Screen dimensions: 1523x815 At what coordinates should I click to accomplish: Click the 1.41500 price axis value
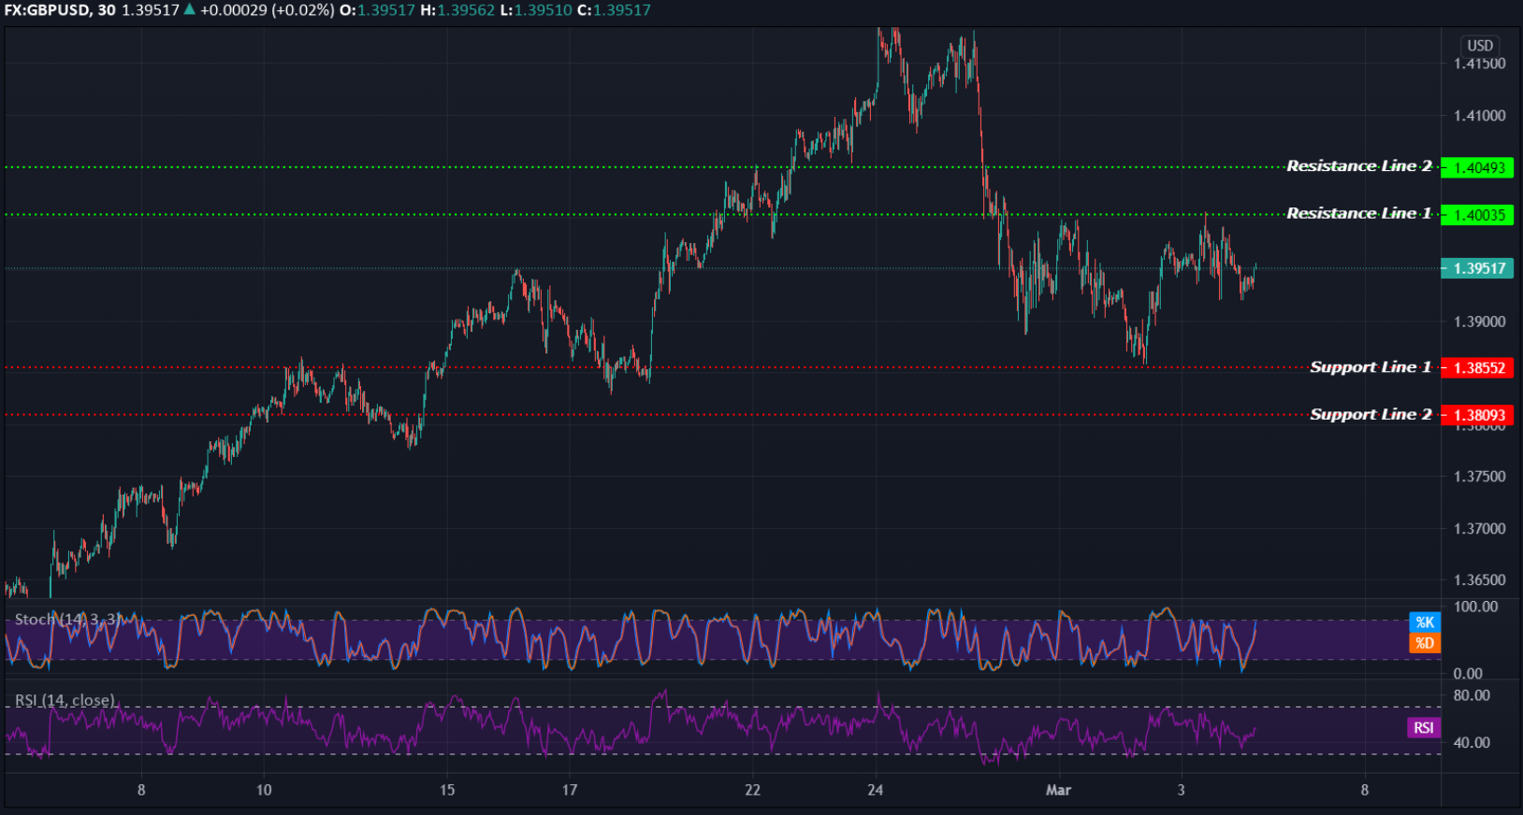(1480, 64)
